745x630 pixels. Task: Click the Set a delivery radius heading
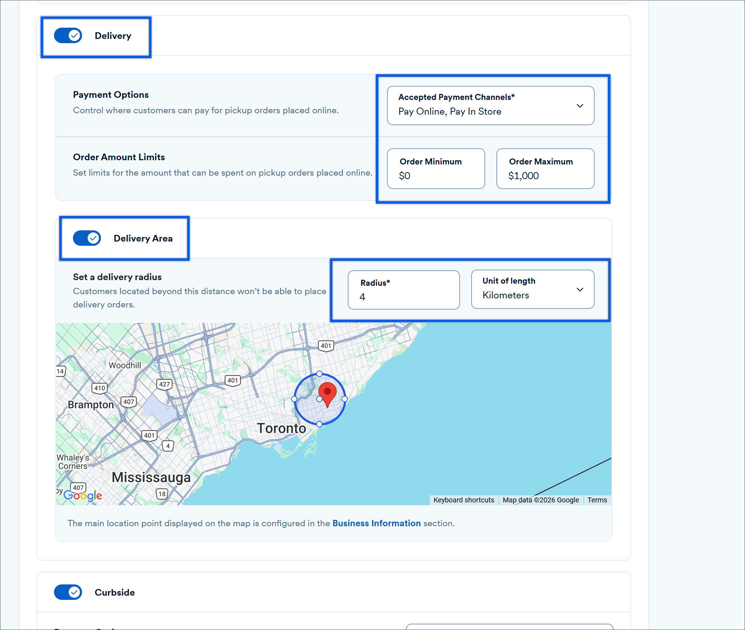[117, 277]
